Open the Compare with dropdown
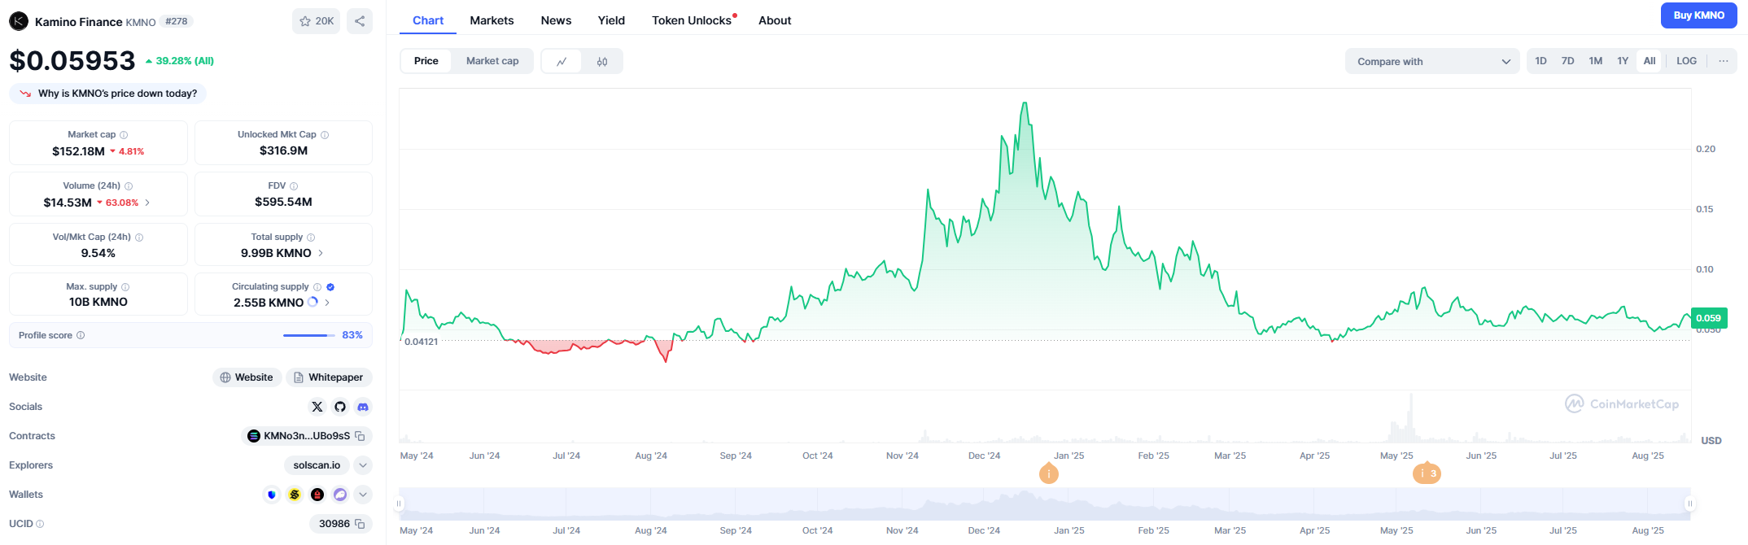The height and width of the screenshot is (545, 1748). coord(1432,61)
